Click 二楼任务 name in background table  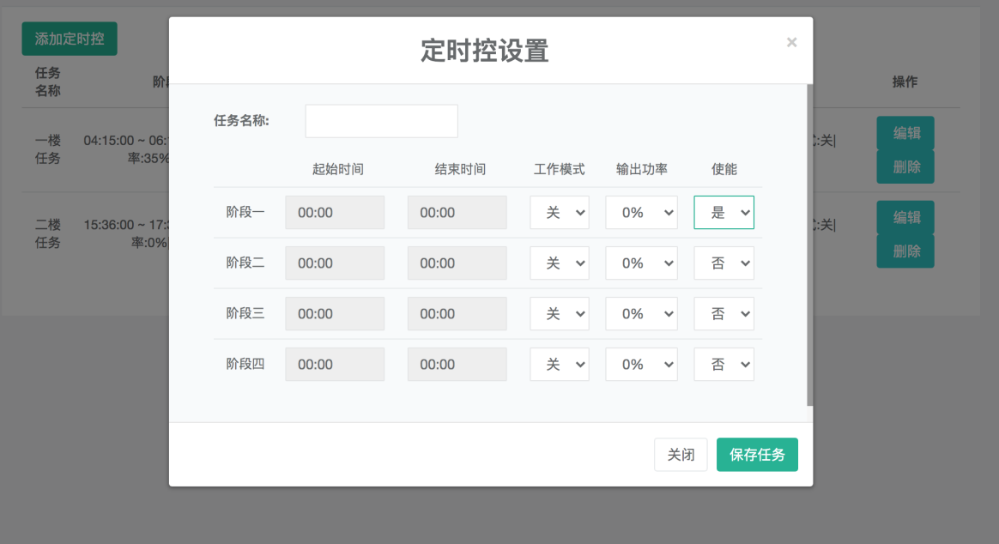(x=48, y=233)
